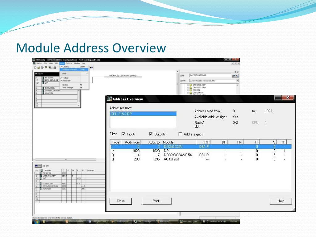Open the Insert menu
Image resolution: width=316 pixels, height=237 pixels.
click(51, 63)
